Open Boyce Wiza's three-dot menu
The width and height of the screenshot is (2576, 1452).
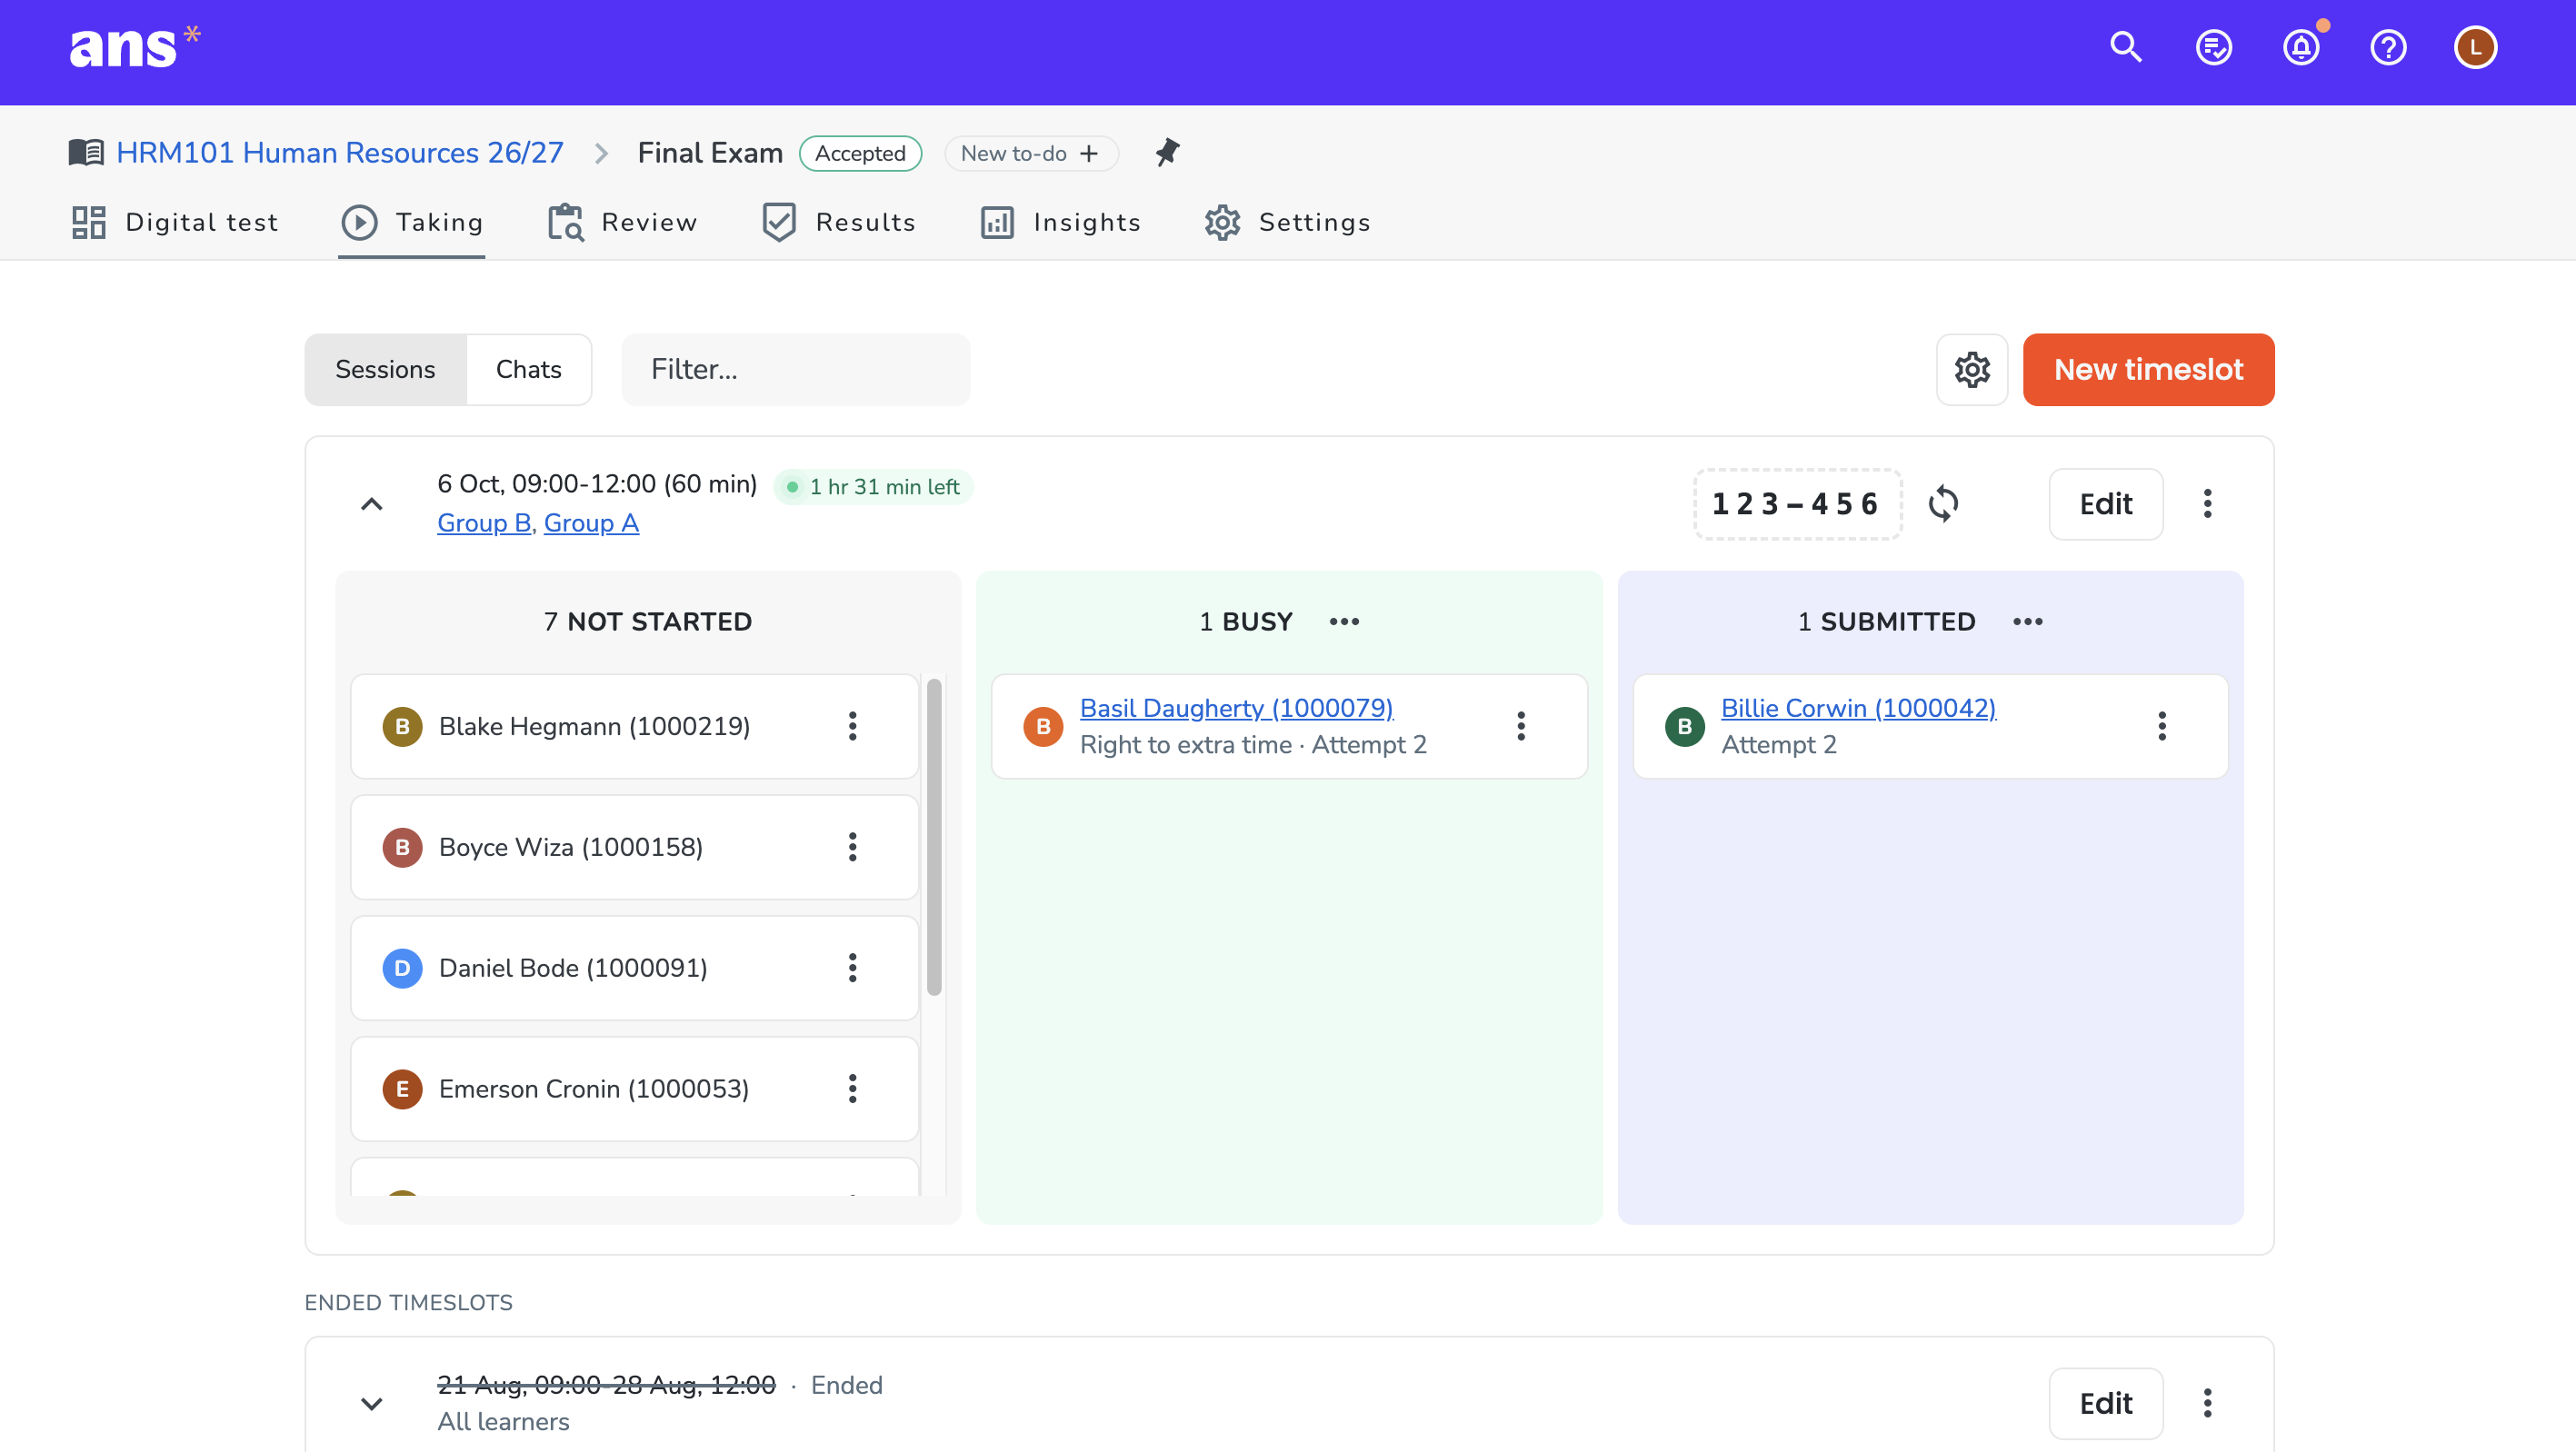point(852,848)
